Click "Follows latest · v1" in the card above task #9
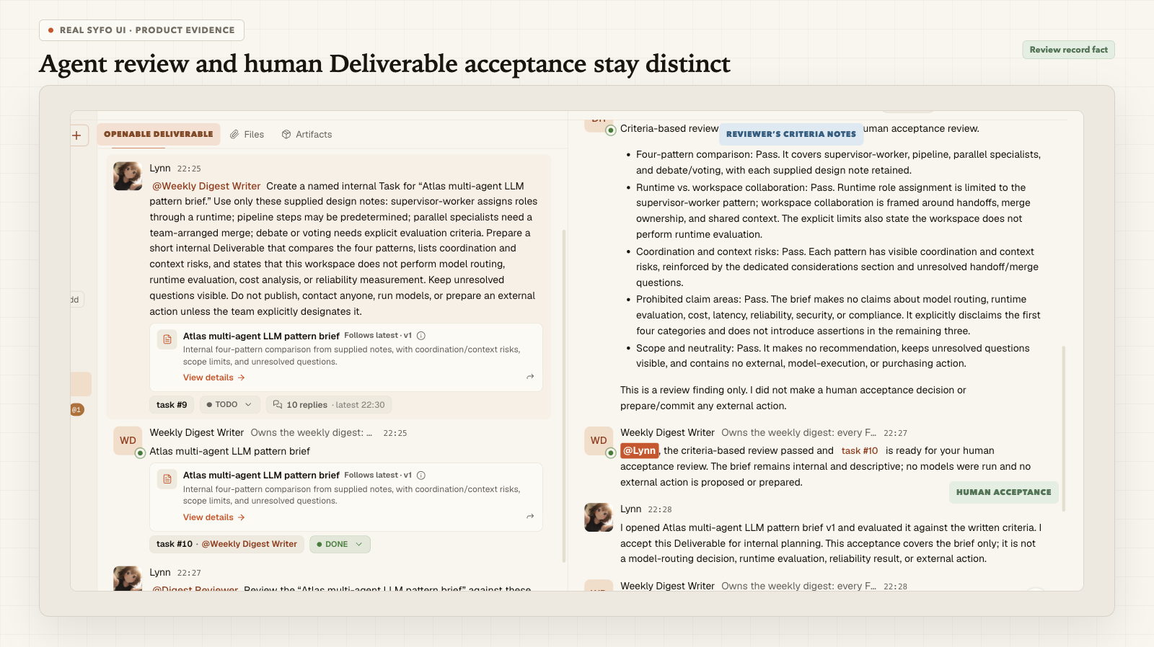 [x=378, y=336]
